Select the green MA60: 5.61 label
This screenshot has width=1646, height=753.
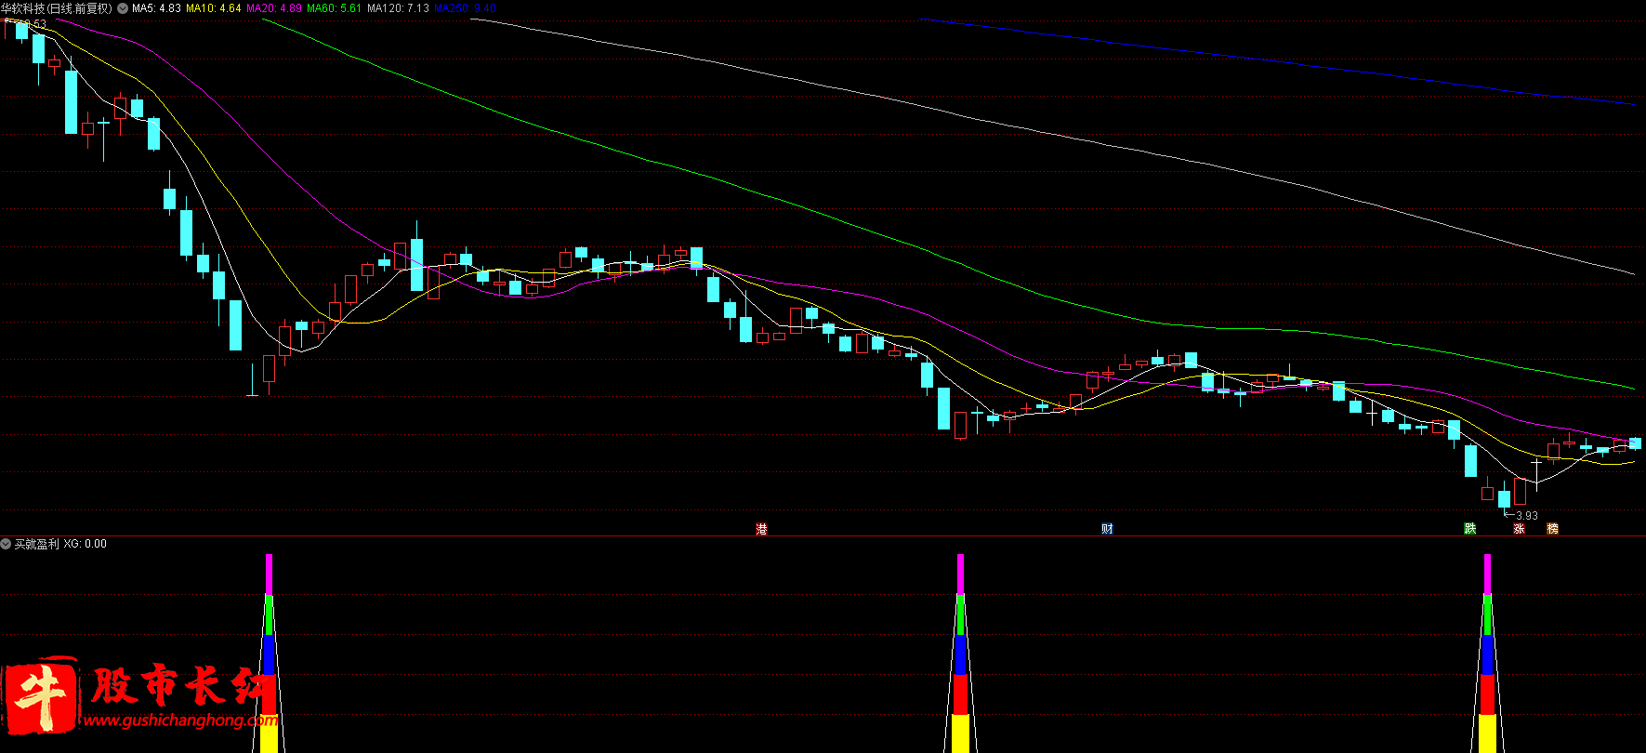(334, 8)
